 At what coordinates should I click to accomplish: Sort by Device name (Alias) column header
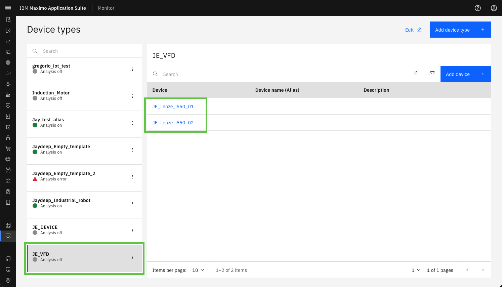click(277, 90)
